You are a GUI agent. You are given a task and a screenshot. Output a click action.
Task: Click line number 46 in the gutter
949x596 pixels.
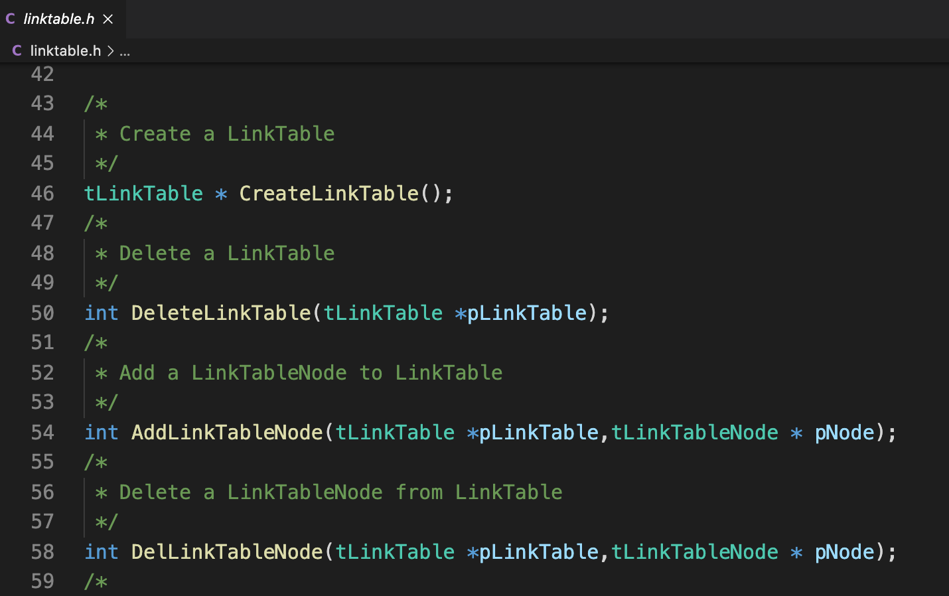[x=42, y=193]
